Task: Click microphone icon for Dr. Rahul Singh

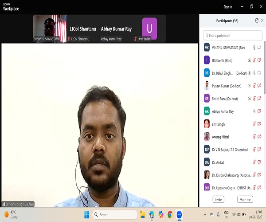Action: (254, 73)
